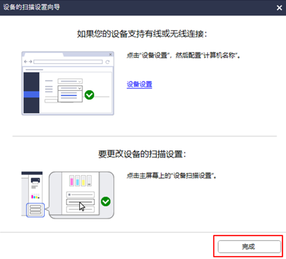Select the blue highlighted sidebar item in the browser illustration

(x=31, y=94)
